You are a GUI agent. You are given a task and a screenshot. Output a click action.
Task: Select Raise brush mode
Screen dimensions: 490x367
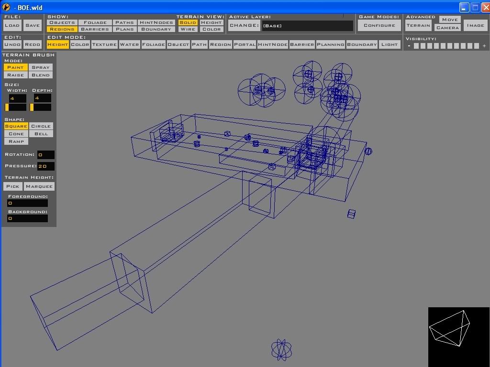coord(16,75)
